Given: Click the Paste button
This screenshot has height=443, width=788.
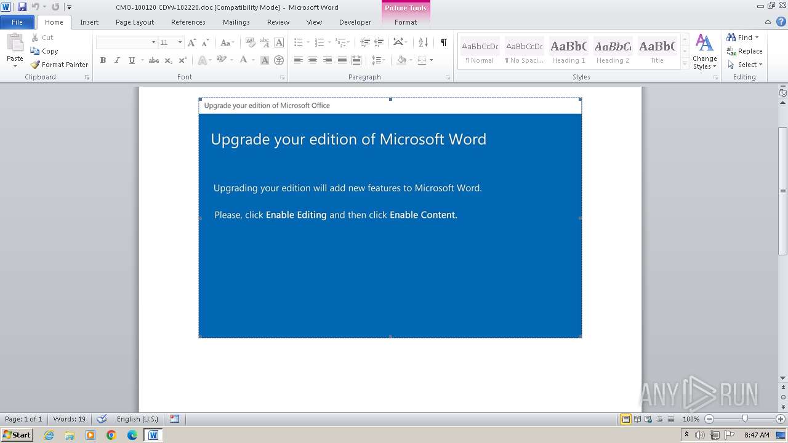Looking at the screenshot, I should click(x=15, y=50).
